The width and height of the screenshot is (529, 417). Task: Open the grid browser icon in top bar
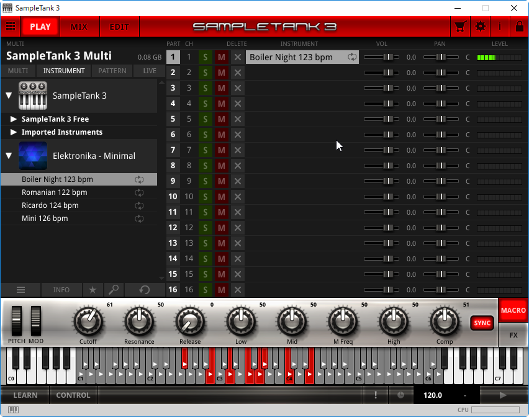point(11,26)
